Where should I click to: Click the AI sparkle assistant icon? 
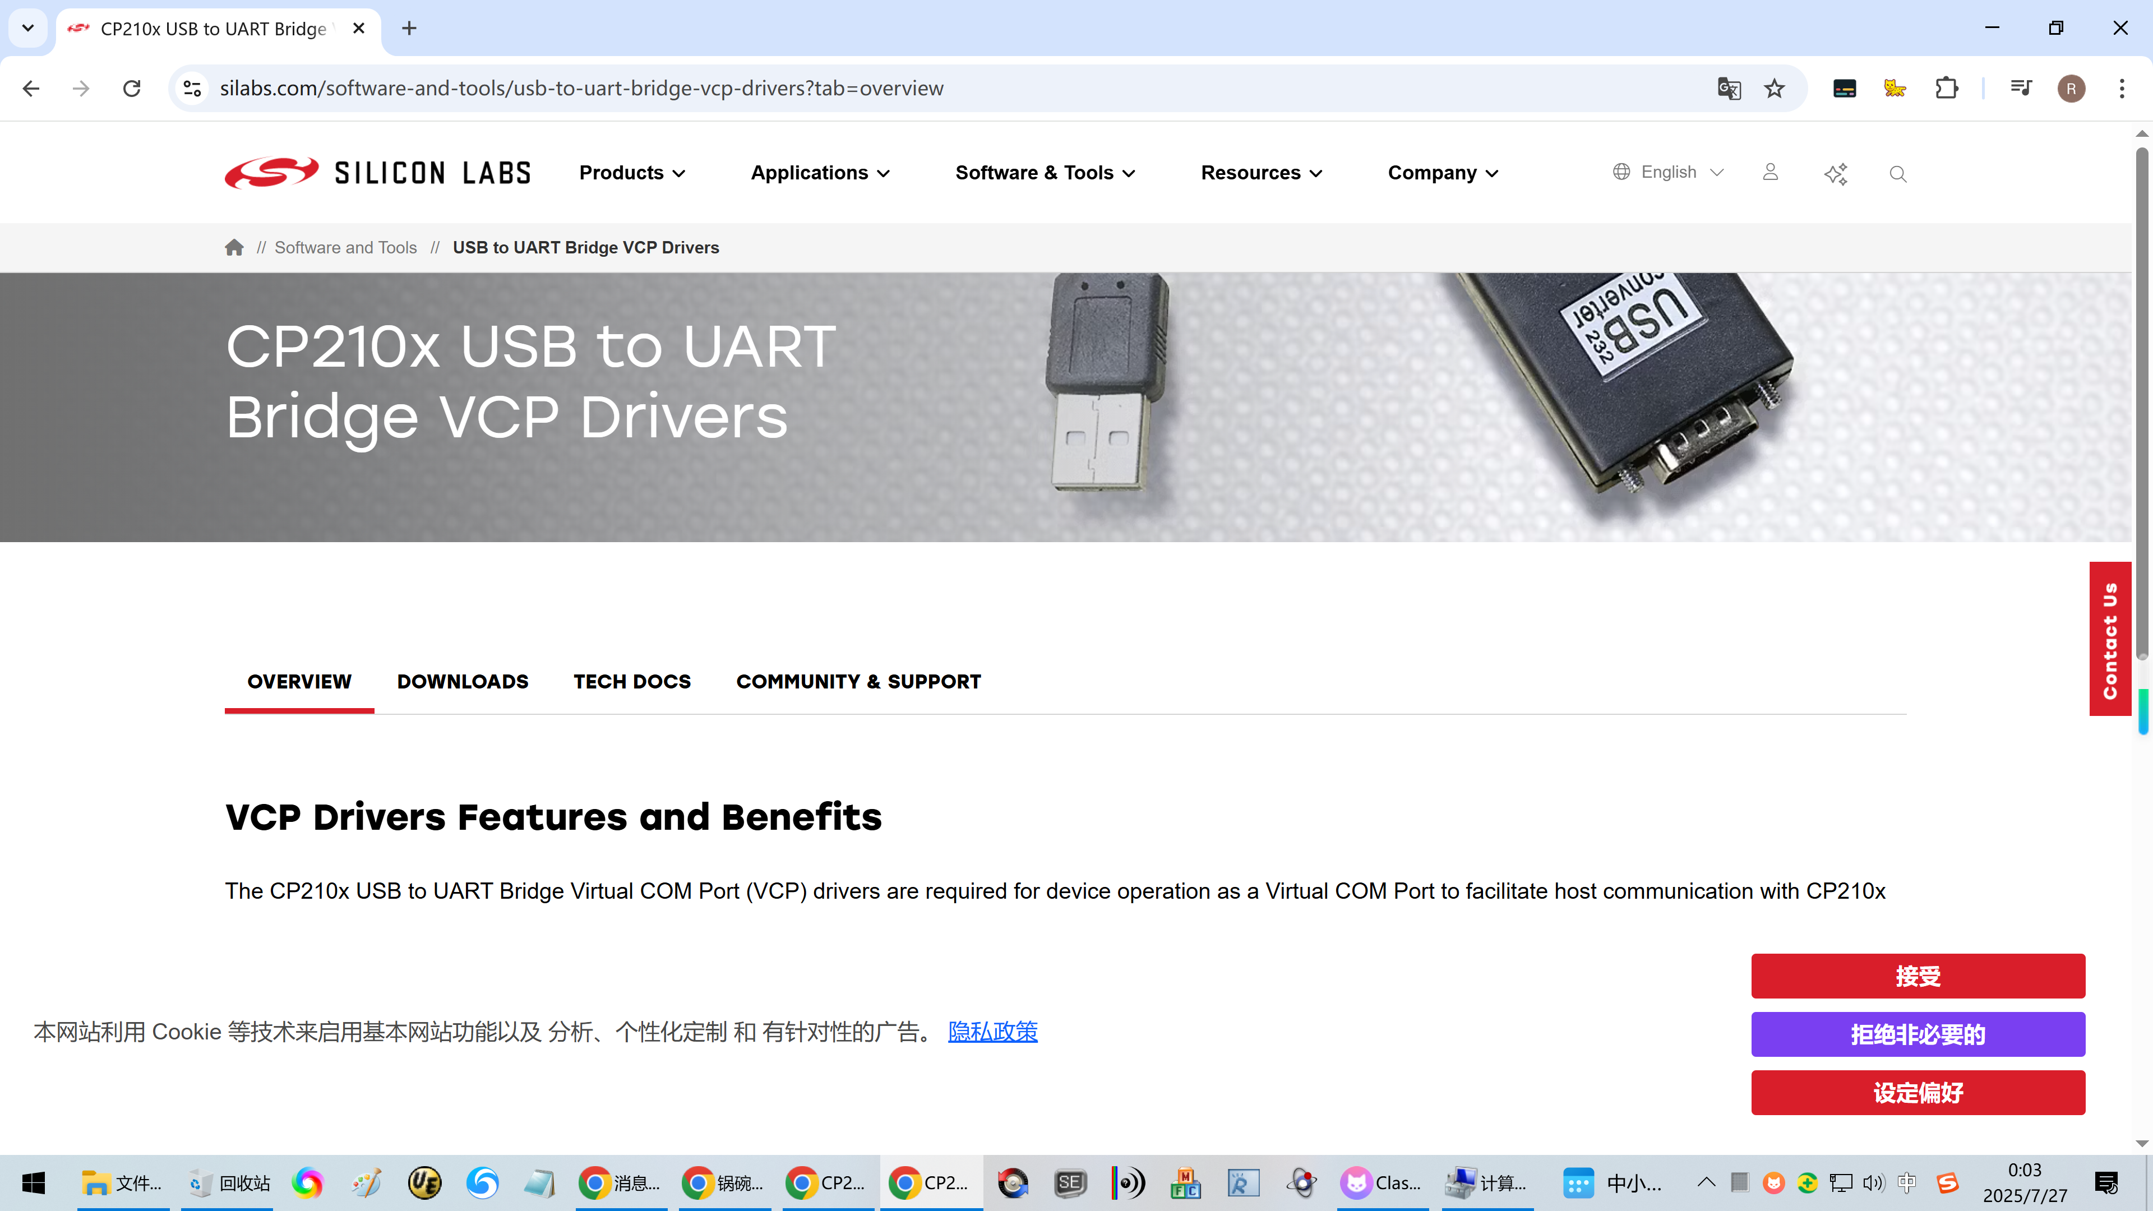(1836, 173)
